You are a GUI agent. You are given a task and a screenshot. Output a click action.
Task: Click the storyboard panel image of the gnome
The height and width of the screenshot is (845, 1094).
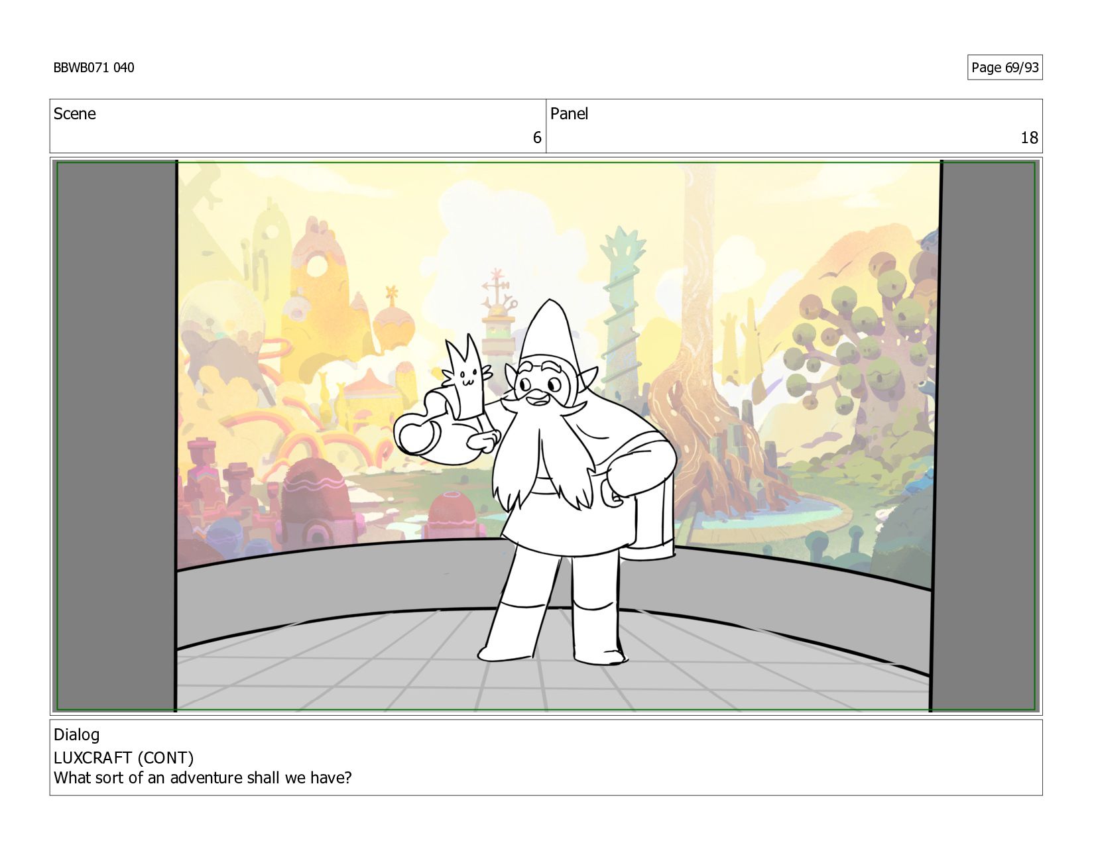(x=546, y=436)
